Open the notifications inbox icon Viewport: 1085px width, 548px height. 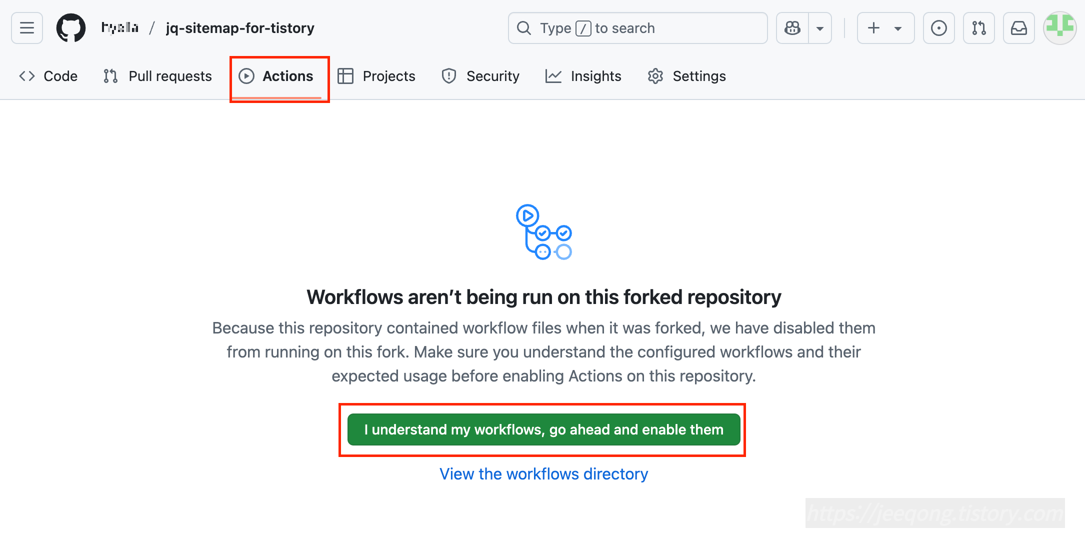tap(1018, 28)
